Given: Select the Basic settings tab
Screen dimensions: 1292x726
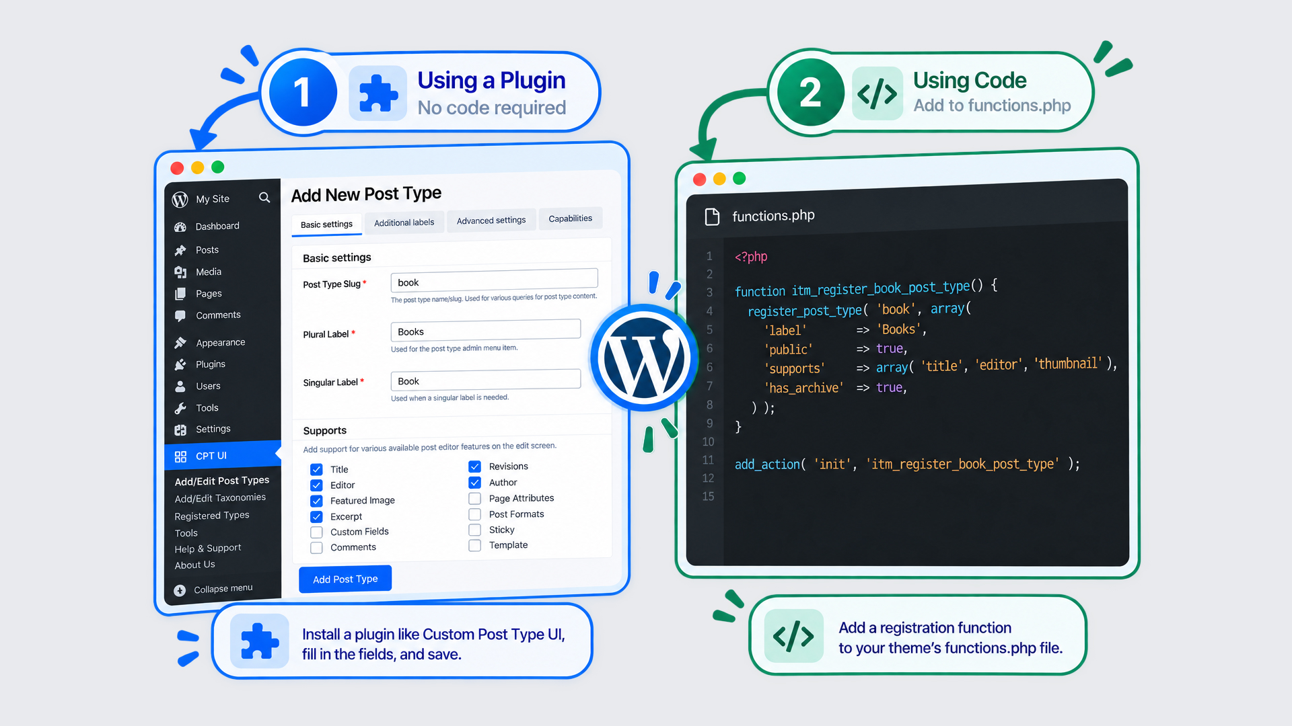Looking at the screenshot, I should [326, 225].
